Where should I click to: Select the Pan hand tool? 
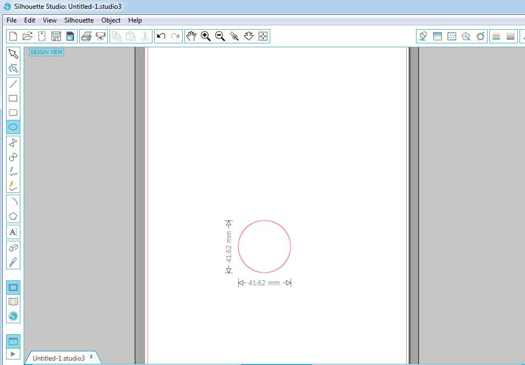[191, 36]
